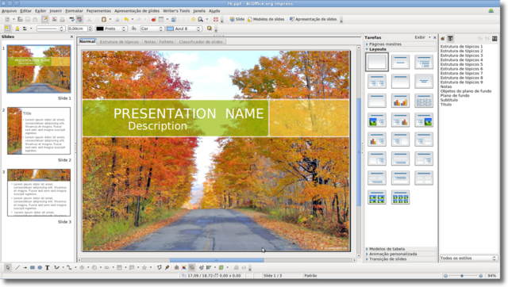Collapse the Layouts section
The height and width of the screenshot is (287, 508).
[x=378, y=49]
